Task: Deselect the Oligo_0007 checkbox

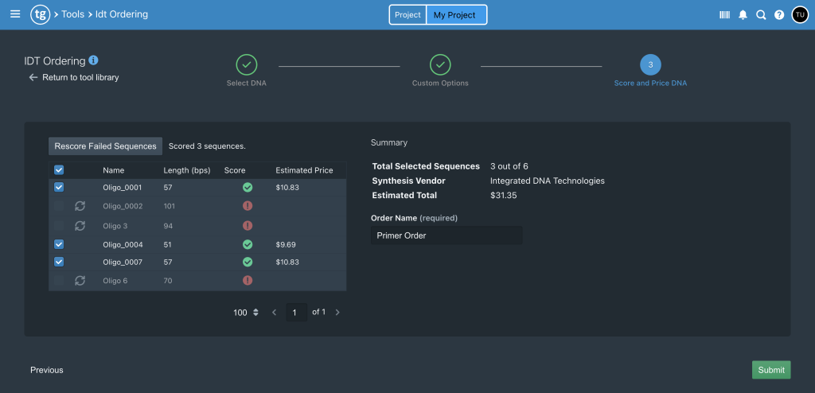Action: (59, 262)
